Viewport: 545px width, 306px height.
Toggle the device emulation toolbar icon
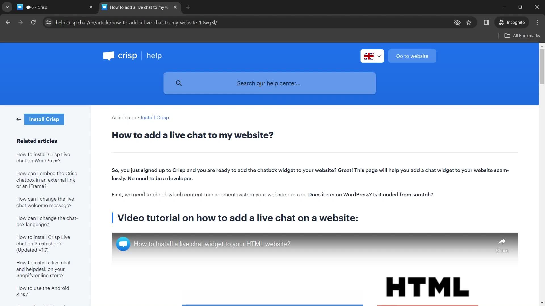click(x=486, y=22)
